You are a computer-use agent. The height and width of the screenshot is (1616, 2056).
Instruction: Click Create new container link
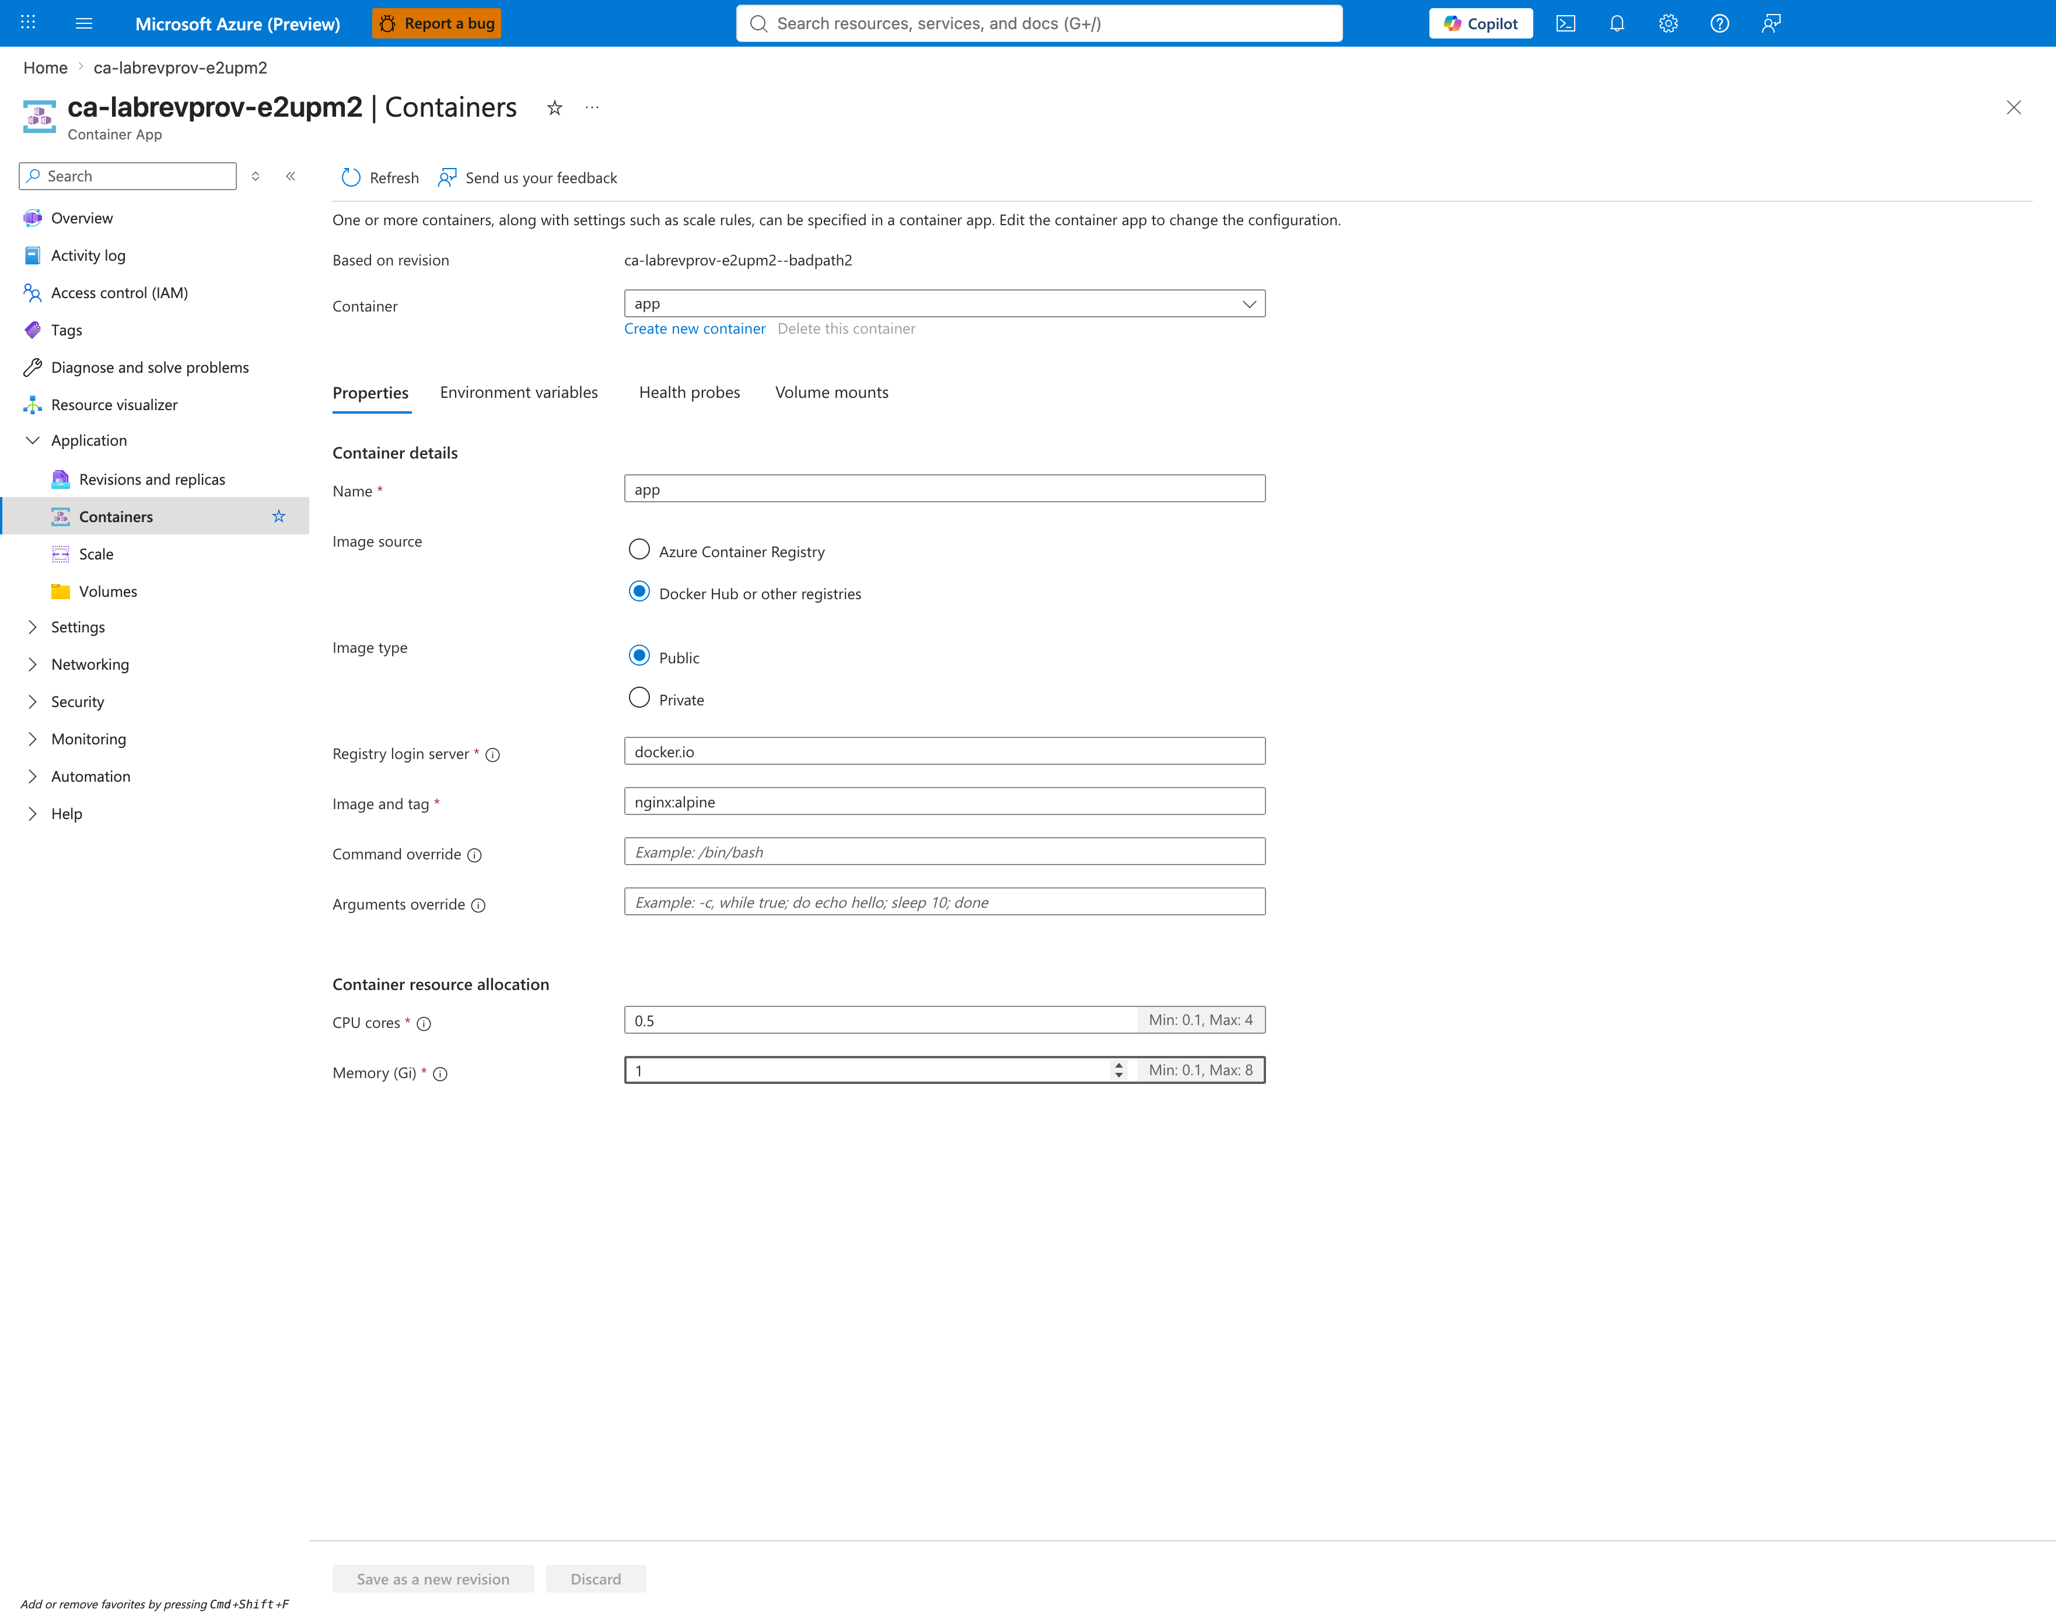[694, 329]
